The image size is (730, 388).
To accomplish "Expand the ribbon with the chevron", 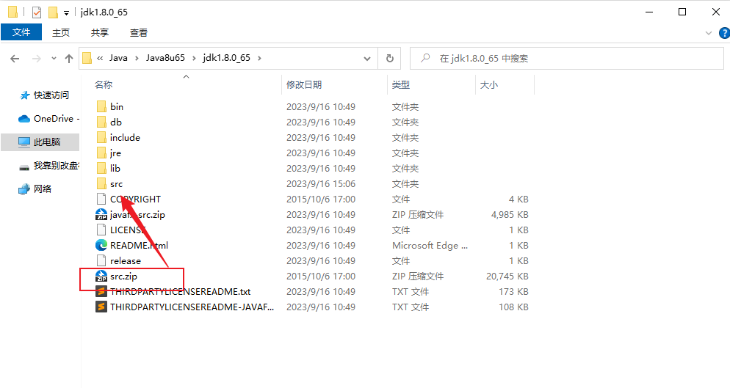I will tap(709, 33).
